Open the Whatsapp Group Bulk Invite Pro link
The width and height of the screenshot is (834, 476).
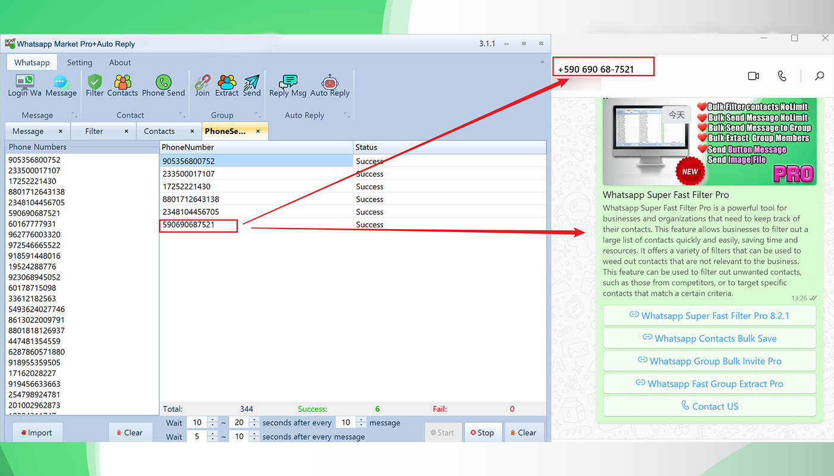coord(709,361)
